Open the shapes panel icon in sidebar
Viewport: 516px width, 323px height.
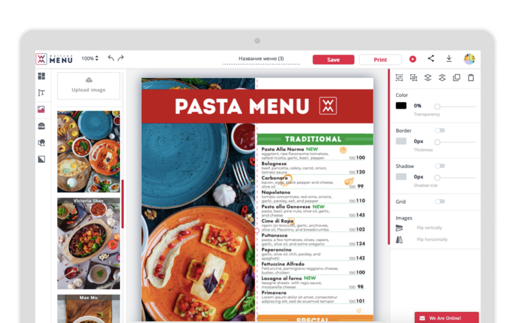point(41,142)
